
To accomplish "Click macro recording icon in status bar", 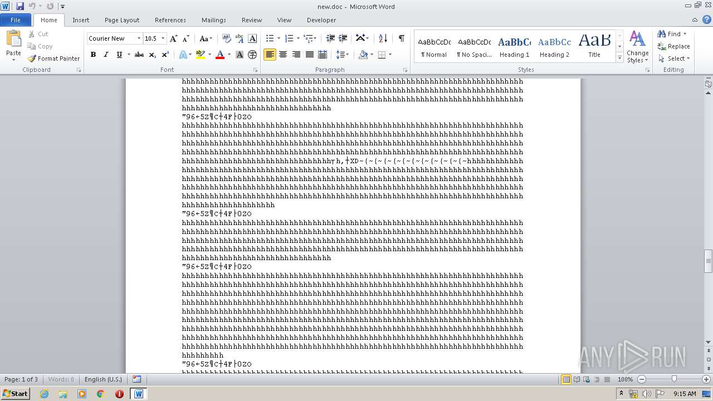I will (136, 379).
